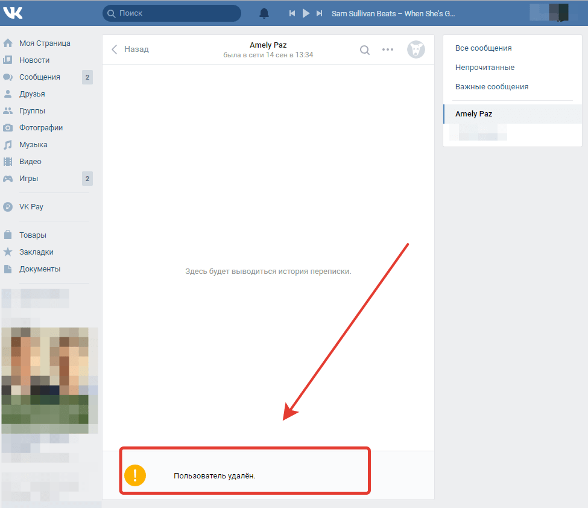
Task: Click the person icon beside Друзья
Action: [8, 94]
